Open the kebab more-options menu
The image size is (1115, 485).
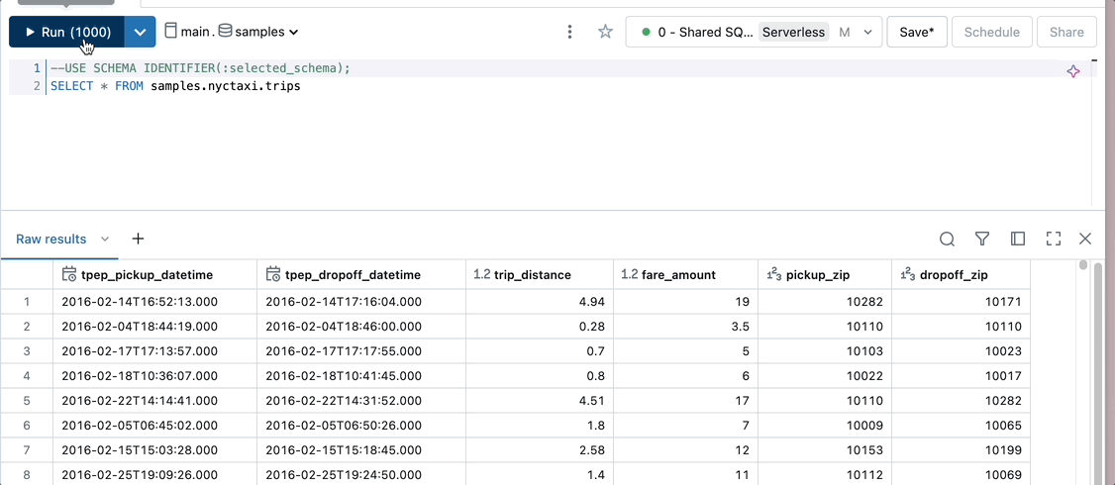tap(569, 32)
